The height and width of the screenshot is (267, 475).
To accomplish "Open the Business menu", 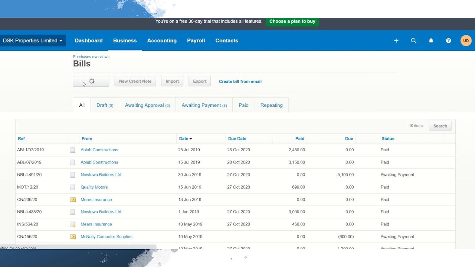I will 125,41.
